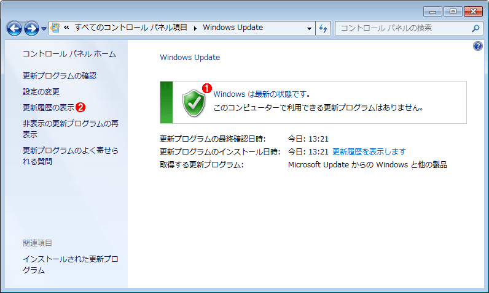
Task: Open 更新履歴の表示 in the sidebar
Action: pyautogui.click(x=49, y=107)
